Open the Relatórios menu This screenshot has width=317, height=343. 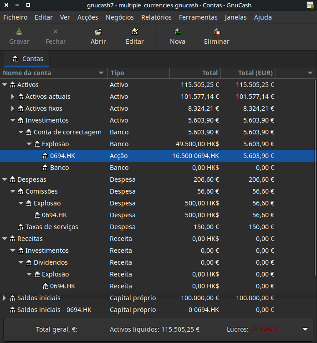coord(156,17)
